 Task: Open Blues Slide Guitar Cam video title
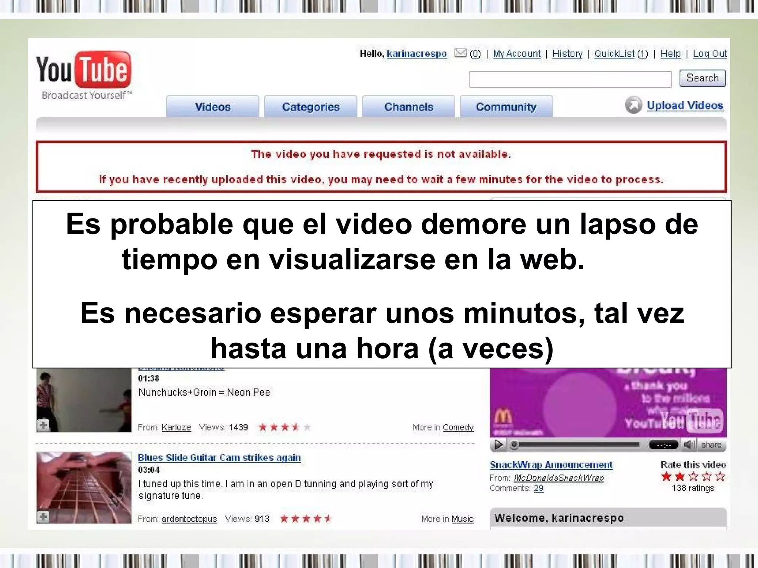coord(219,457)
